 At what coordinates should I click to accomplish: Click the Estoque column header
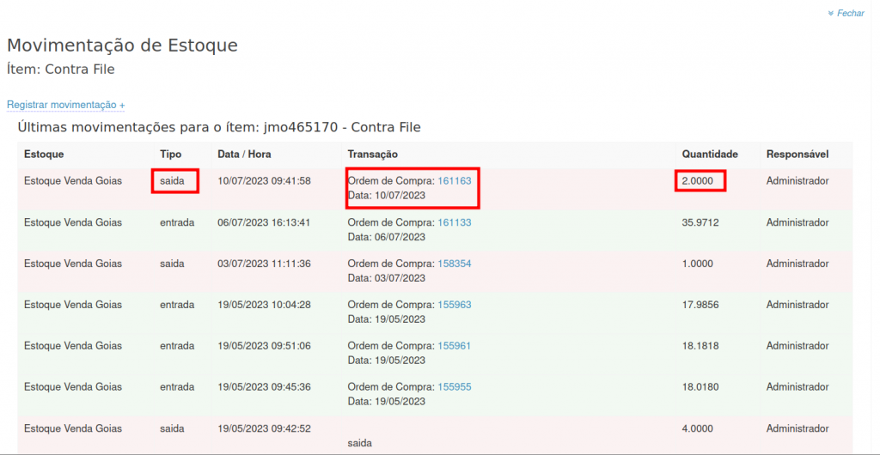click(x=44, y=155)
